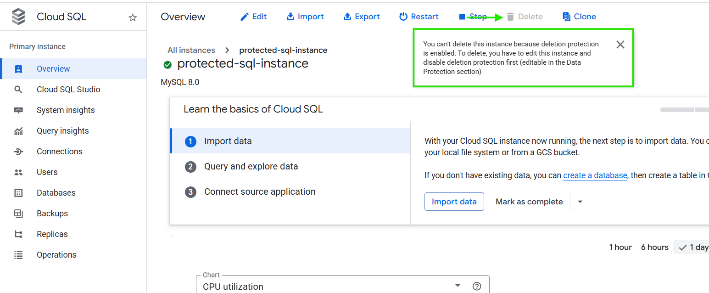
Task: Open System insights page
Action: pos(66,110)
